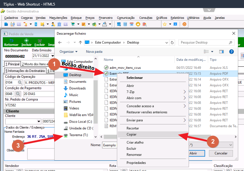Sort by the Tipo column header
Viewport: 244px width, 171px height.
[x=213, y=60]
